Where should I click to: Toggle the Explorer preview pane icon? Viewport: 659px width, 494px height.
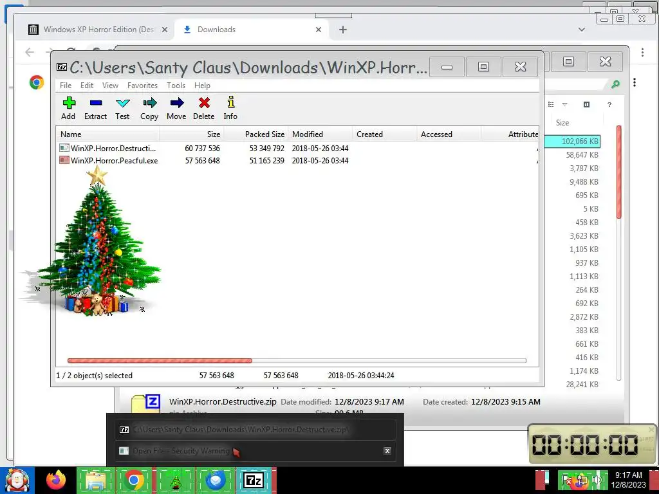click(587, 104)
